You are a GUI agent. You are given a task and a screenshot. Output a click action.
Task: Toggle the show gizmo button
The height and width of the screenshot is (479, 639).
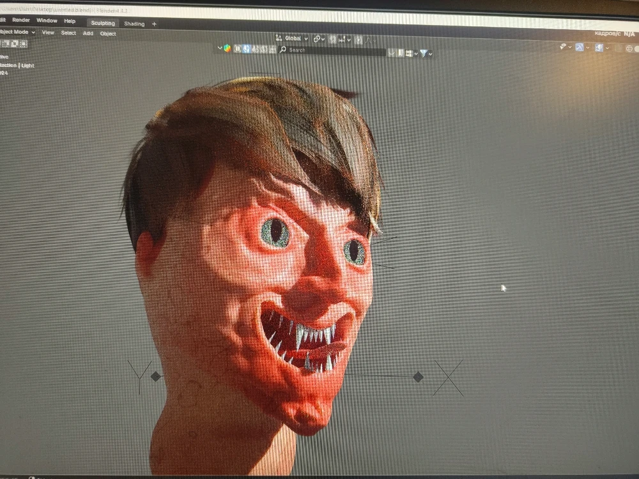coord(580,47)
